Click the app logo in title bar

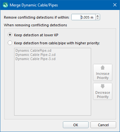5,5
